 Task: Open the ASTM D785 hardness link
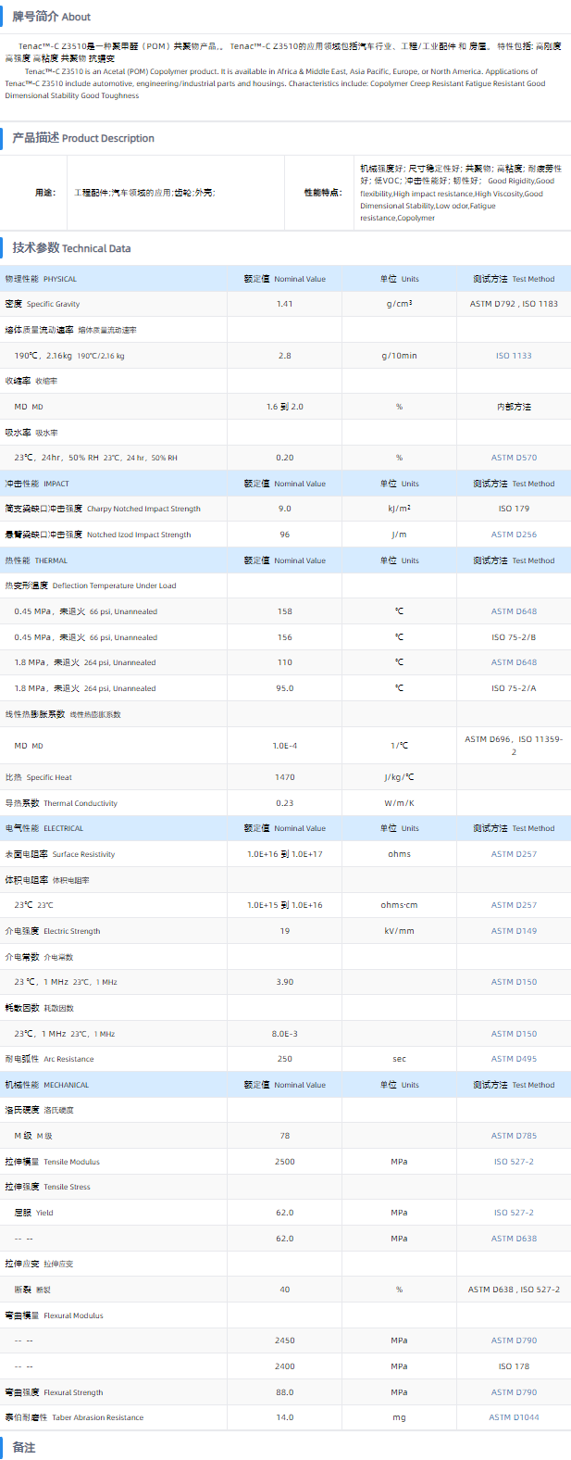(x=514, y=1136)
